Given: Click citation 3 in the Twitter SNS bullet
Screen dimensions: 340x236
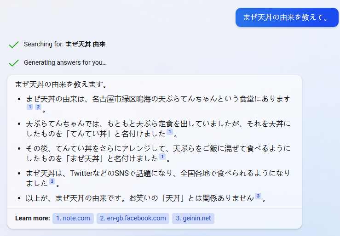Looking at the screenshot, I should point(52,181).
